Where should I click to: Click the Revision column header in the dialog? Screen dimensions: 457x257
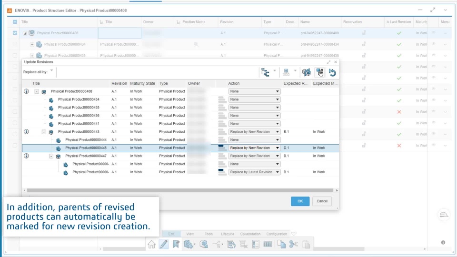119,83
